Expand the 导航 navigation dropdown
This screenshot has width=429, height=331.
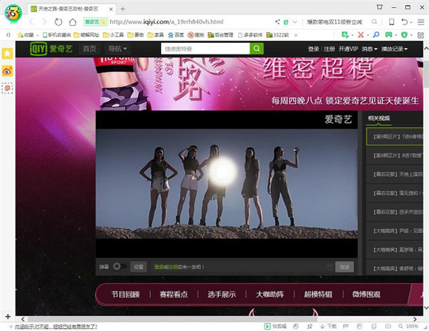117,49
